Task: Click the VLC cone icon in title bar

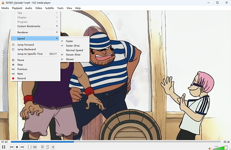Action: coord(3,2)
